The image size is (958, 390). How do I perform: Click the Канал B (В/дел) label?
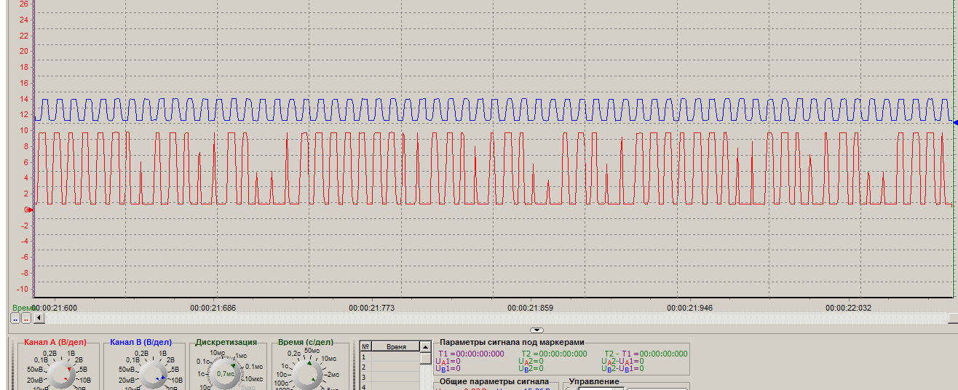(x=140, y=342)
